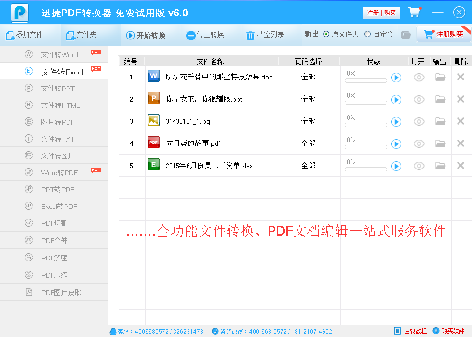Image resolution: width=472 pixels, height=337 pixels.
Task: Start converting the .doc file row
Action: pos(396,78)
